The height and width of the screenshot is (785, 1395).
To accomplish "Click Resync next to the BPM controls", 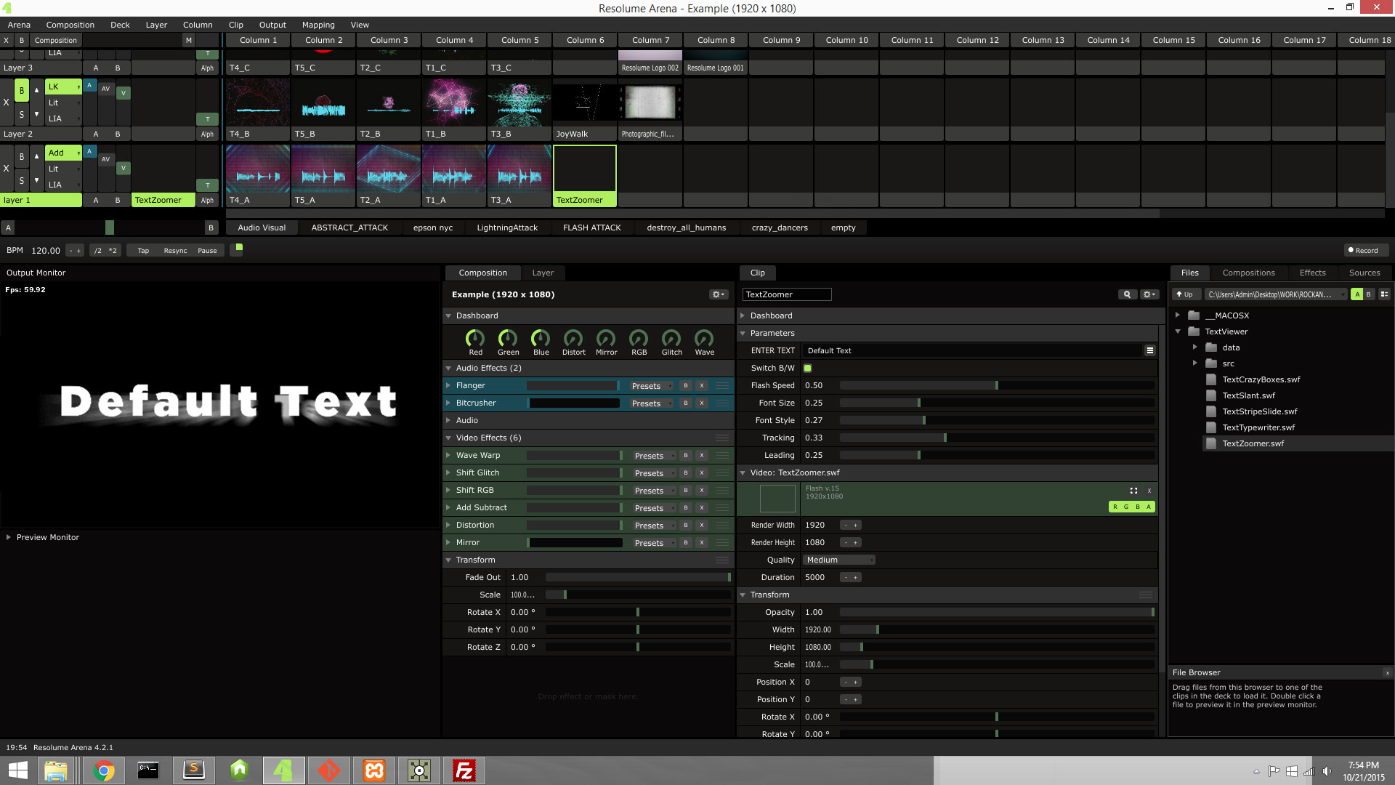I will (x=174, y=250).
